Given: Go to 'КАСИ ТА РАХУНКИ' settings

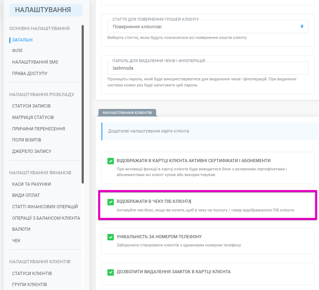Looking at the screenshot, I should coord(32,184).
